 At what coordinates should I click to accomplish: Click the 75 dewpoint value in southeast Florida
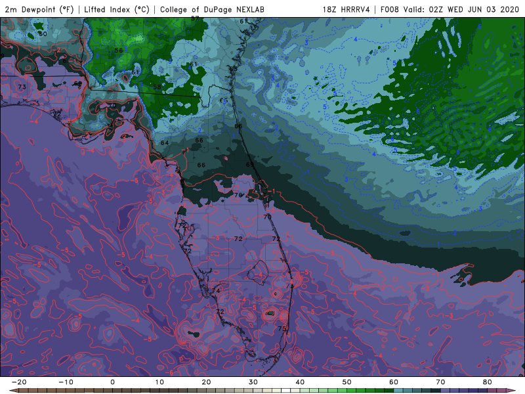(x=282, y=329)
